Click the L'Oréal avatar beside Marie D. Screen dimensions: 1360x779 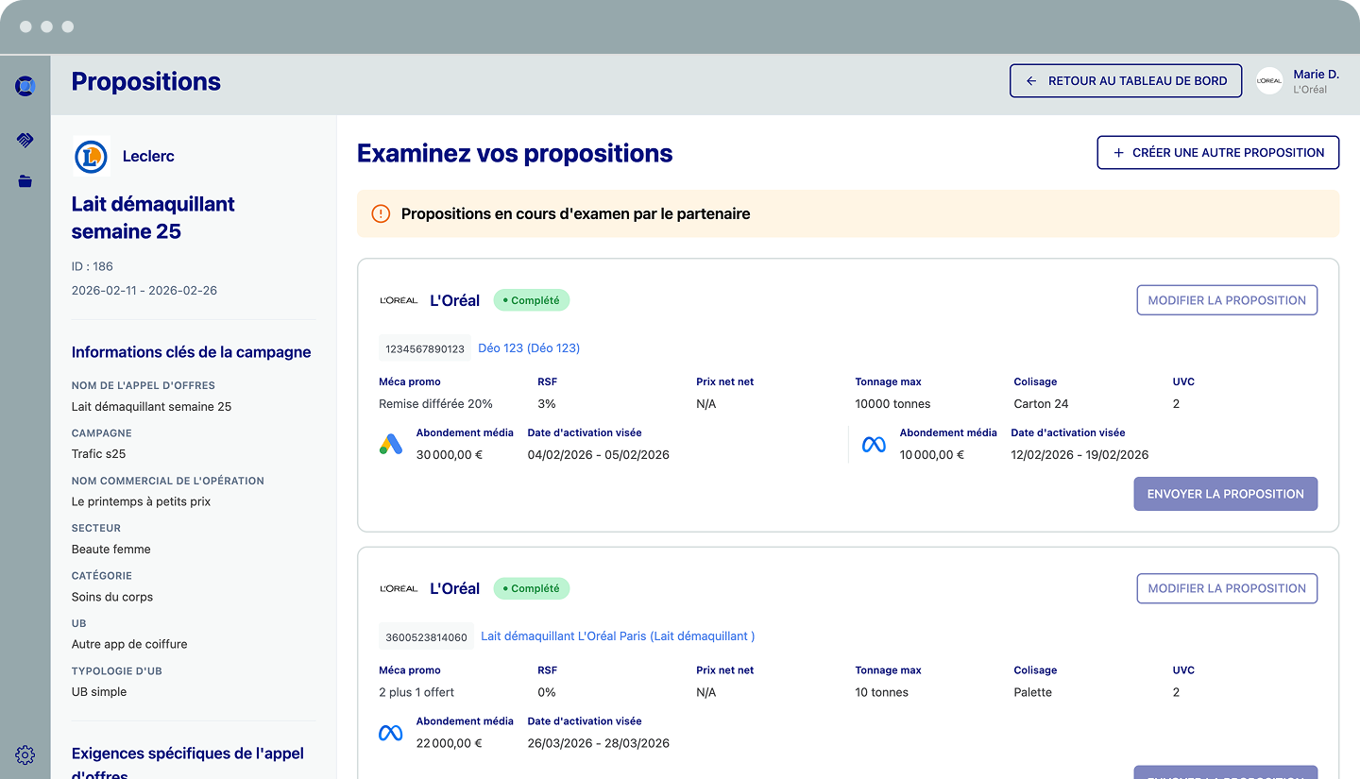pos(1269,81)
